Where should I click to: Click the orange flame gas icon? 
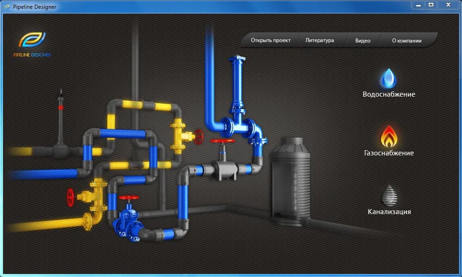coord(389,136)
